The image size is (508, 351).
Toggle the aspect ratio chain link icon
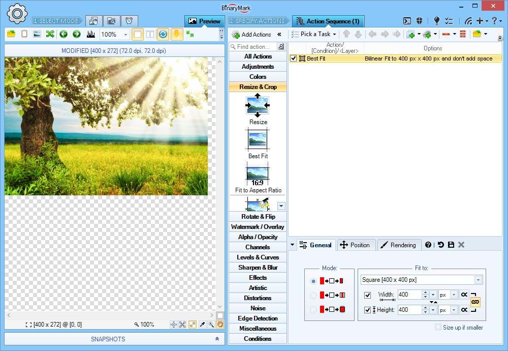click(x=475, y=302)
